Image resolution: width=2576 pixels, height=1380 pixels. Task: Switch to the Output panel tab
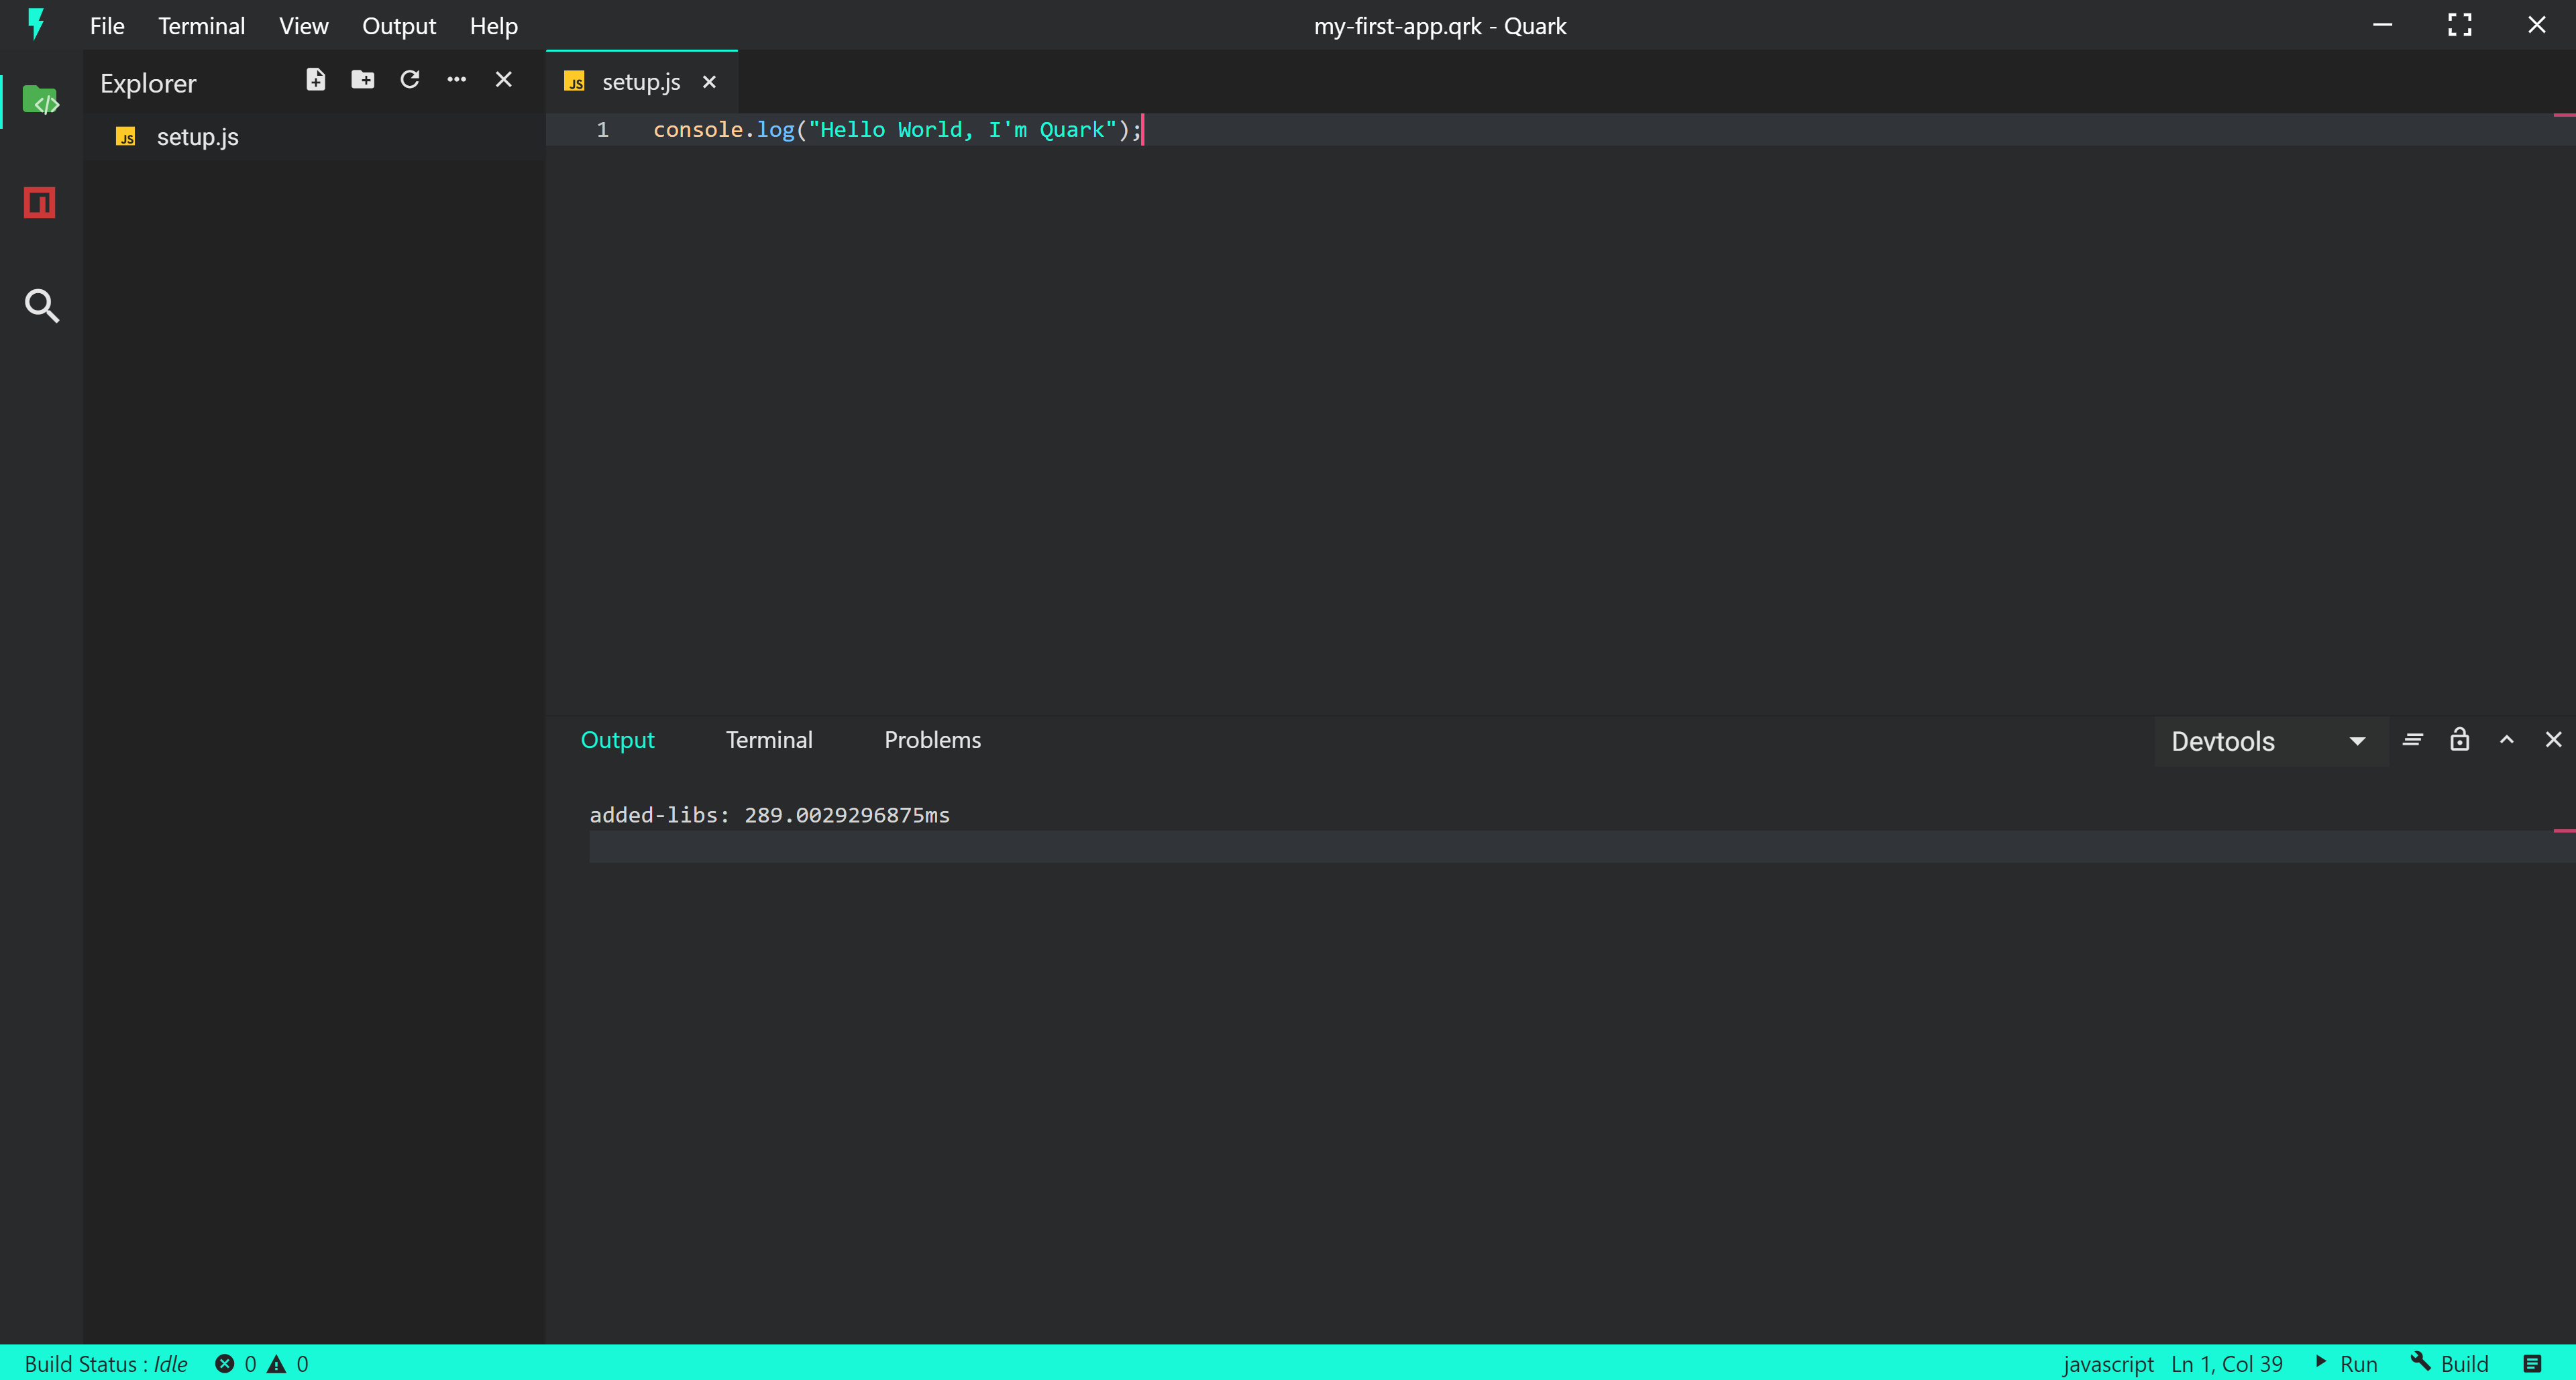[617, 740]
